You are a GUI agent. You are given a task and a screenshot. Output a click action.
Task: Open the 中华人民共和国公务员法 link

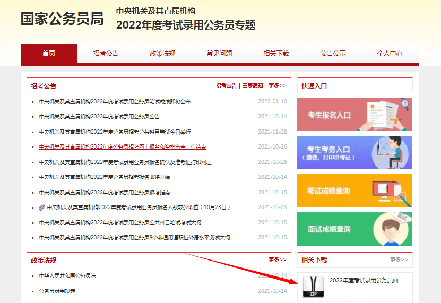click(67, 276)
